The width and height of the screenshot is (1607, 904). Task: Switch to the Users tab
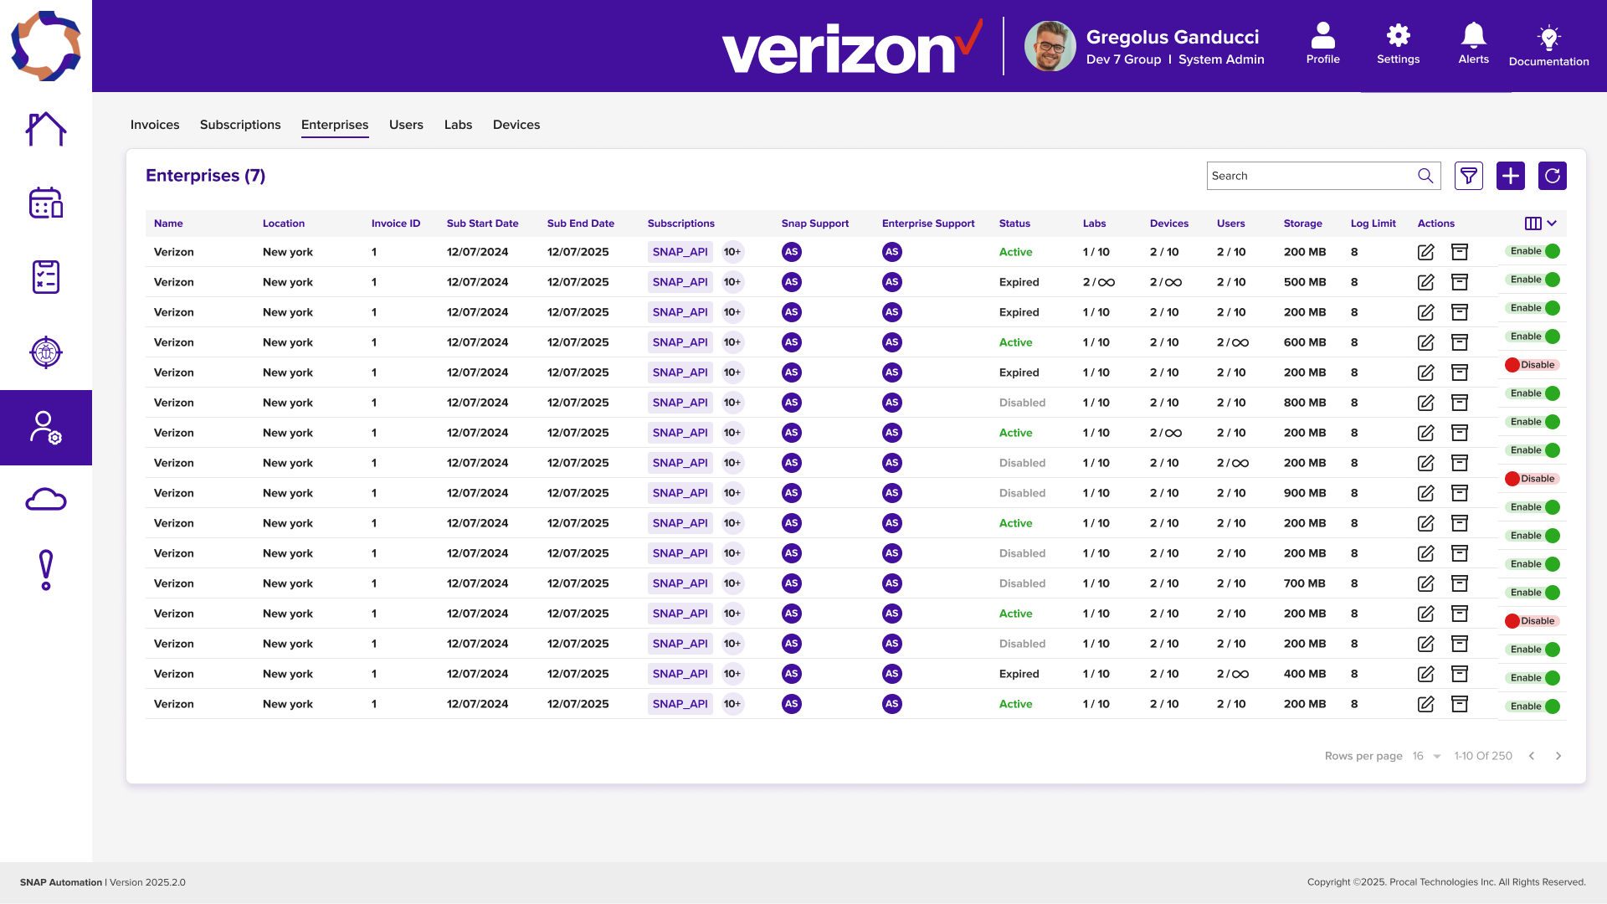[x=406, y=125]
